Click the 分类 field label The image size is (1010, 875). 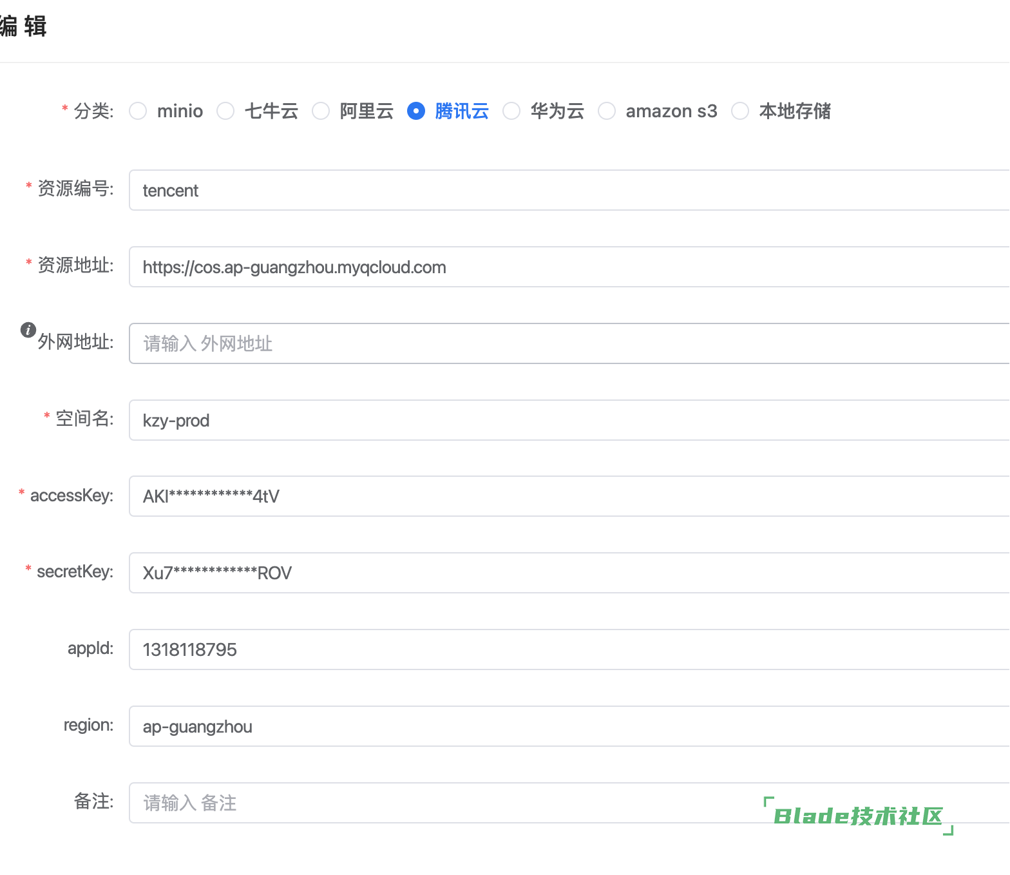pyautogui.click(x=93, y=111)
